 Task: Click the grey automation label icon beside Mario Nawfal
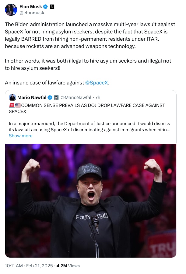tap(56, 97)
